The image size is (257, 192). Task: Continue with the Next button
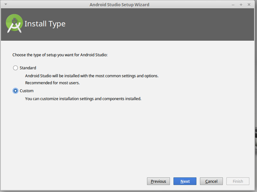point(185,181)
